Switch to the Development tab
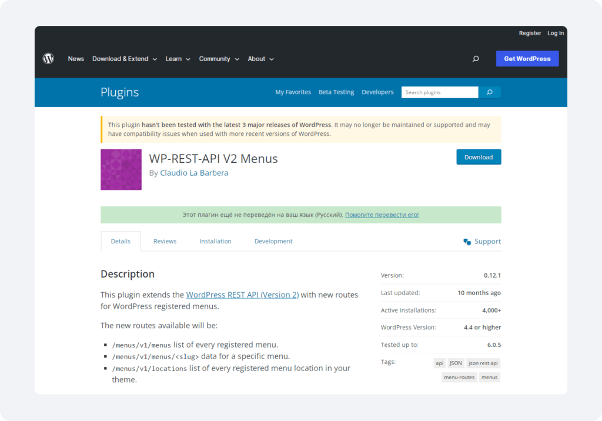The height and width of the screenshot is (421, 602). [273, 241]
